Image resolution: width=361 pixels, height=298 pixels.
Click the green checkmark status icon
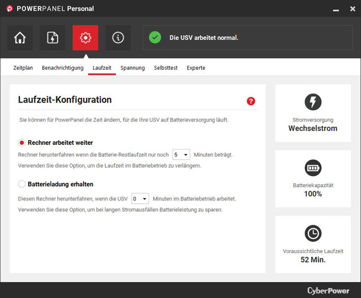click(155, 38)
